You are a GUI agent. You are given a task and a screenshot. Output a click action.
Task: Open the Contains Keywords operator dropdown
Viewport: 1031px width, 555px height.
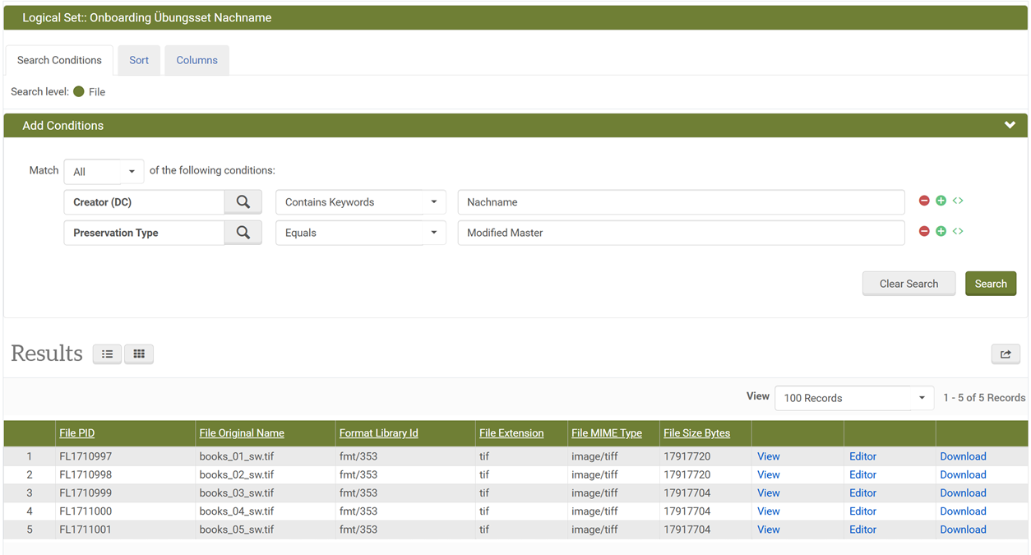[x=360, y=202]
